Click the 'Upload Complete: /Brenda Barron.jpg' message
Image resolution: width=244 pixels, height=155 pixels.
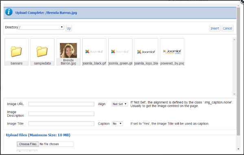pyautogui.click(x=46, y=13)
